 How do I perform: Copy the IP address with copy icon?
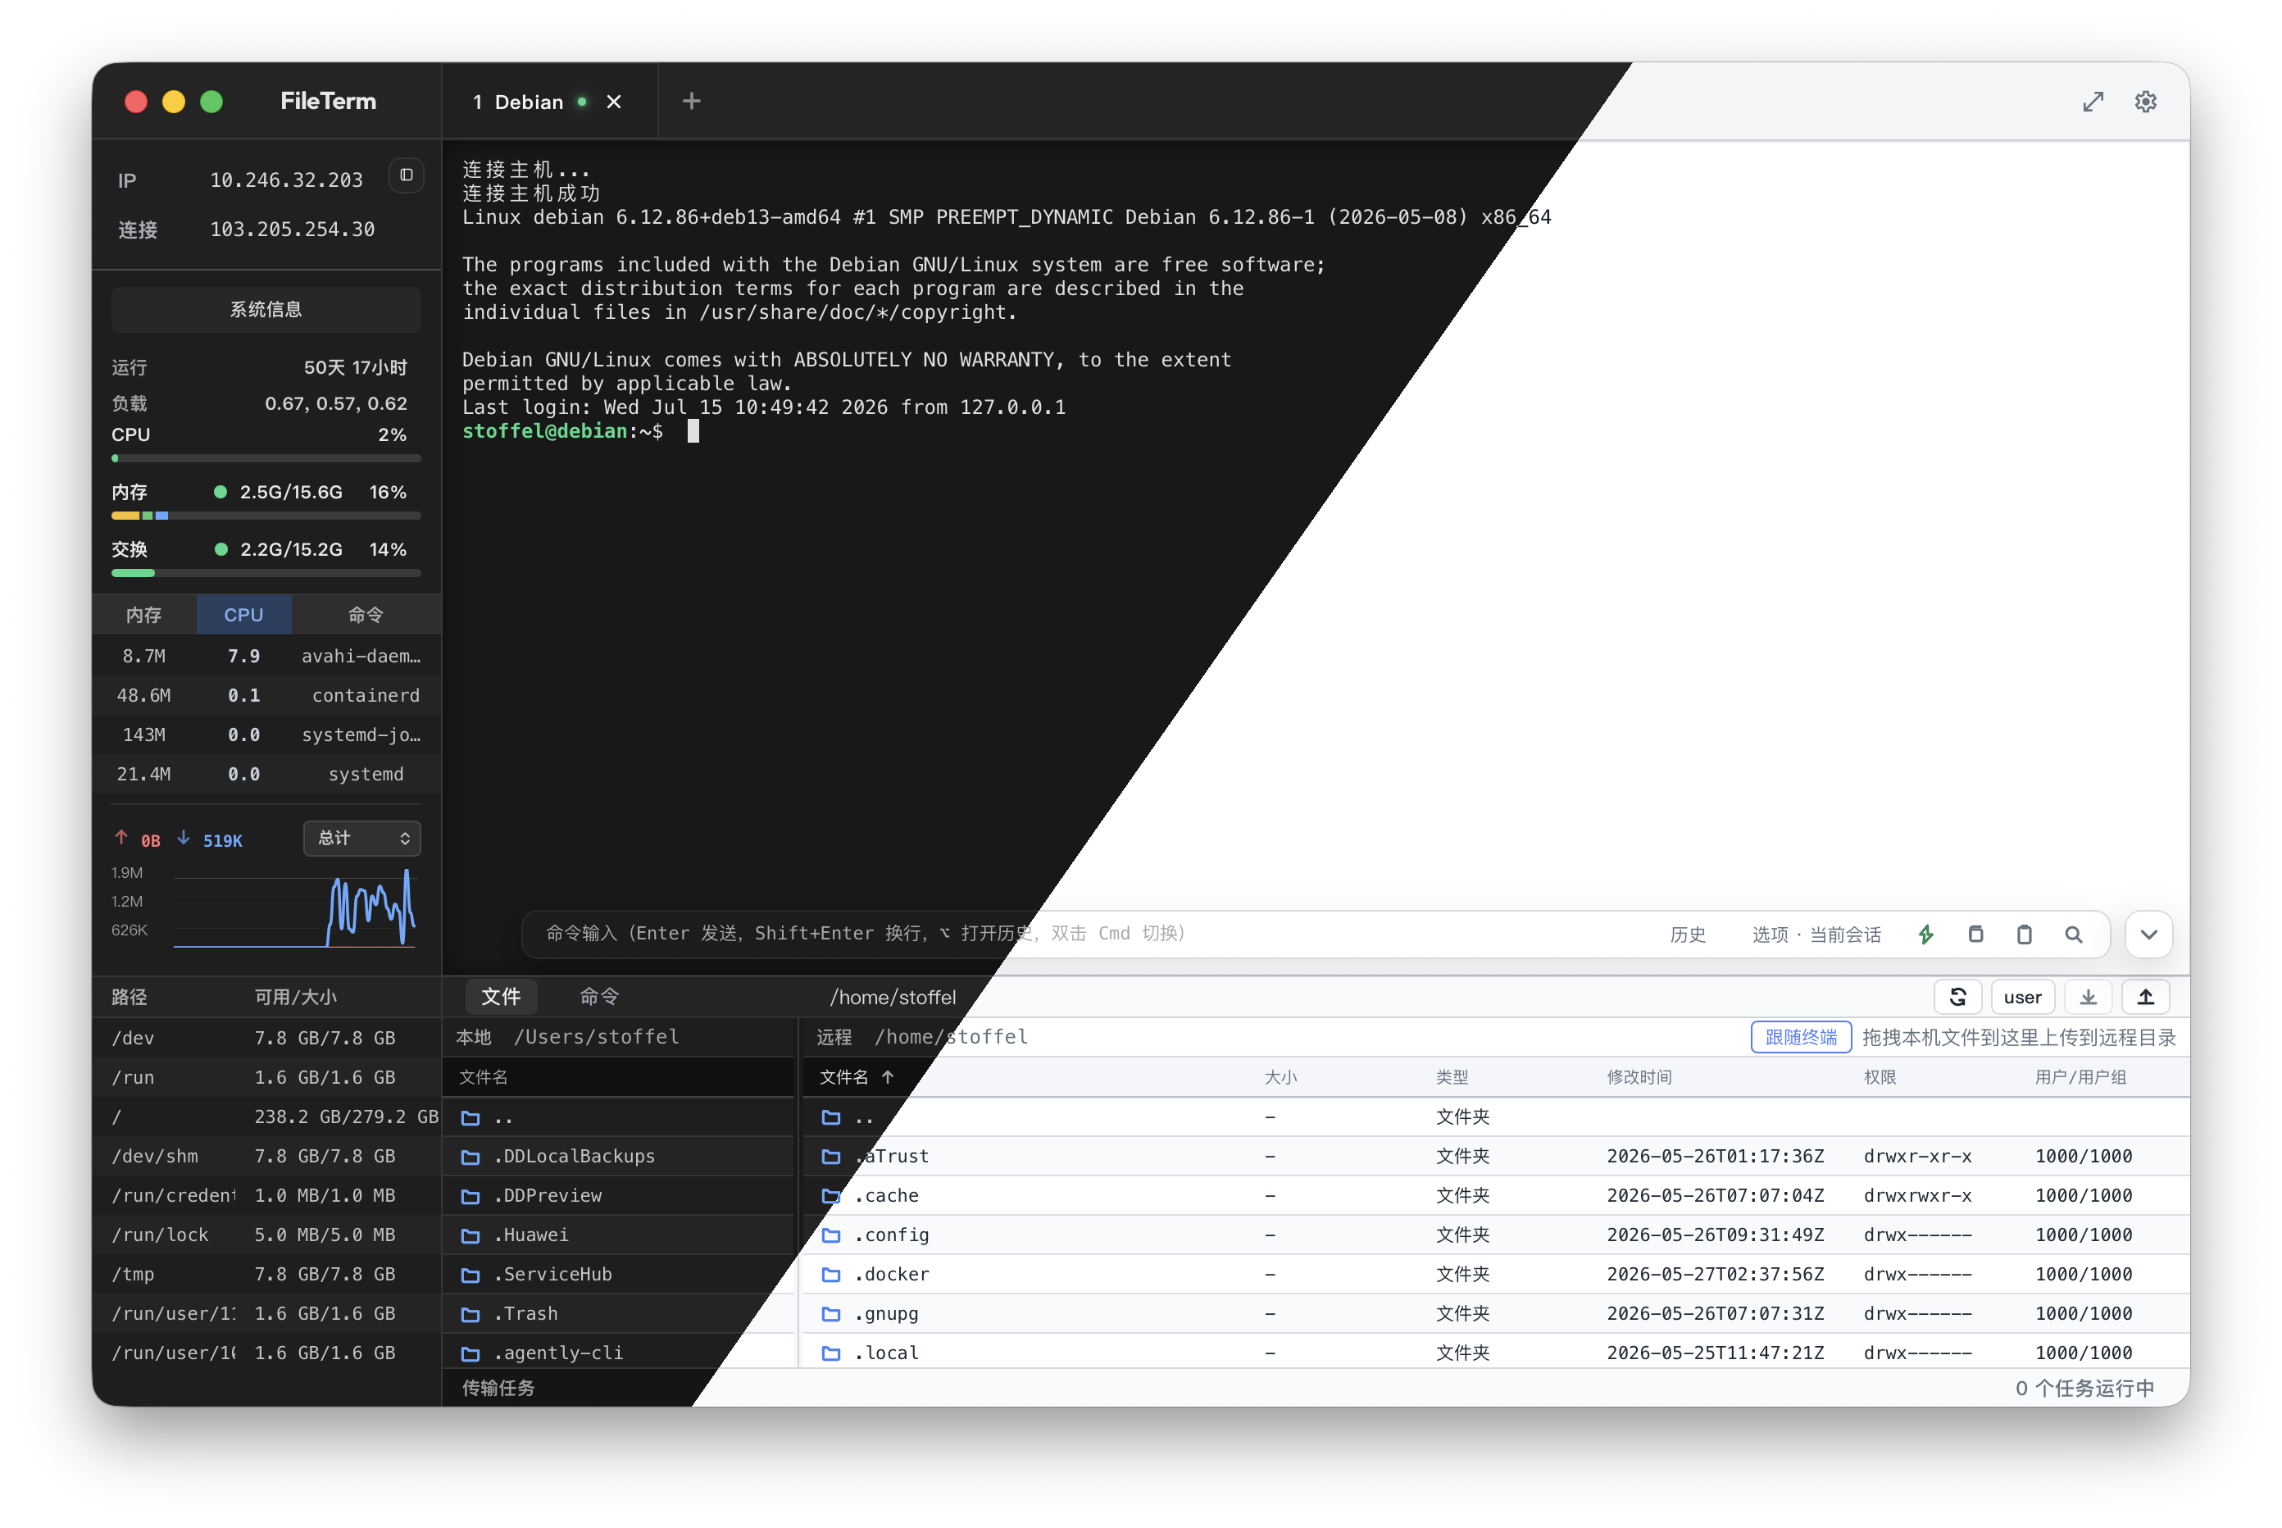407,175
